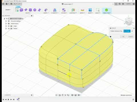Select the Mirror symmetry tool
The height and width of the screenshot is (102, 137).
[x=55, y=10]
